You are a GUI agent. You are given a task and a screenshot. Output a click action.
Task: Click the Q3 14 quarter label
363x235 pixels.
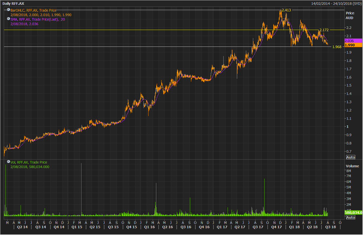[x=41, y=227]
